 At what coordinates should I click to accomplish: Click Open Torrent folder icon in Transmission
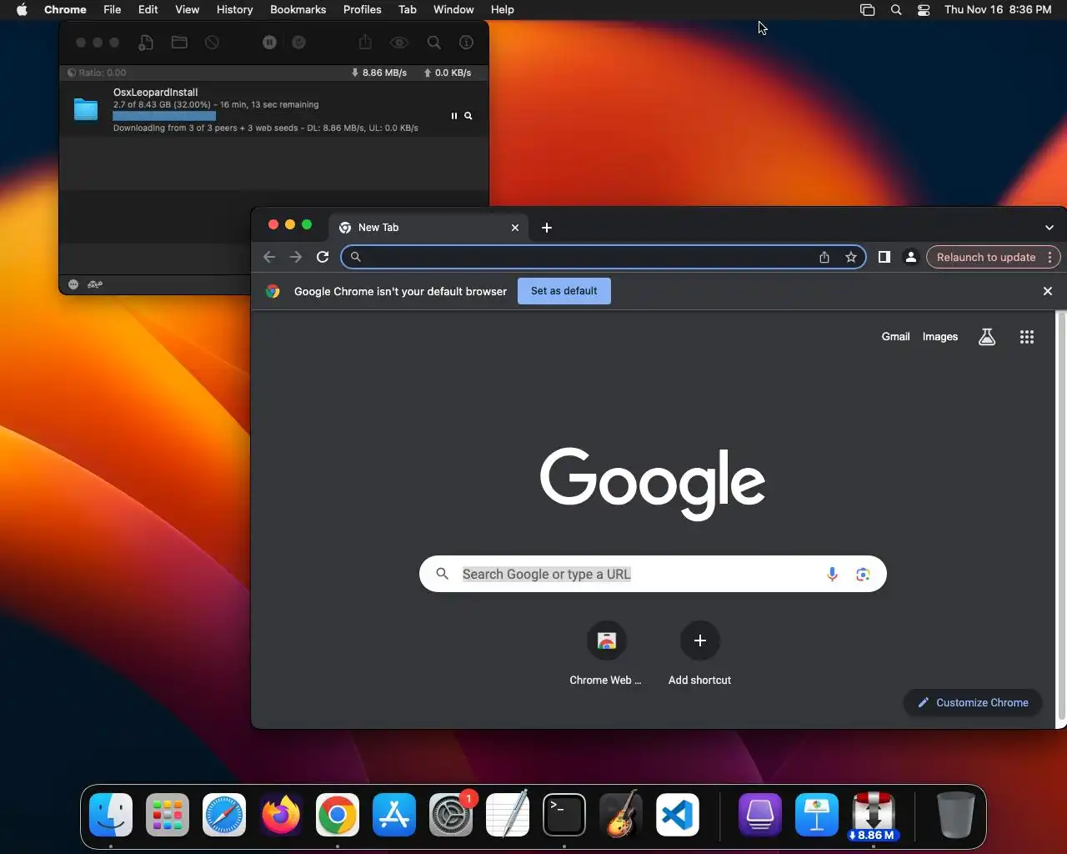click(179, 43)
